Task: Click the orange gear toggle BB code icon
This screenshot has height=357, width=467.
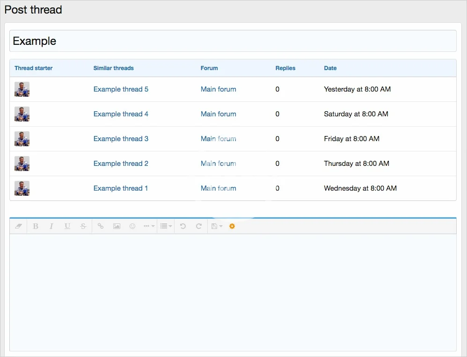Action: coord(232,226)
